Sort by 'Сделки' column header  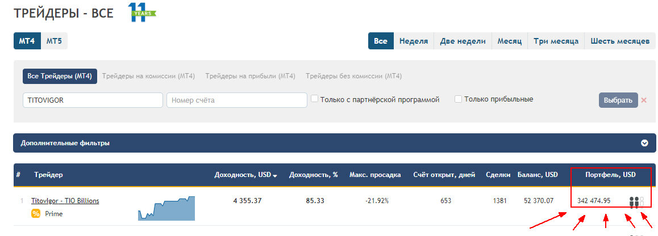point(498,175)
